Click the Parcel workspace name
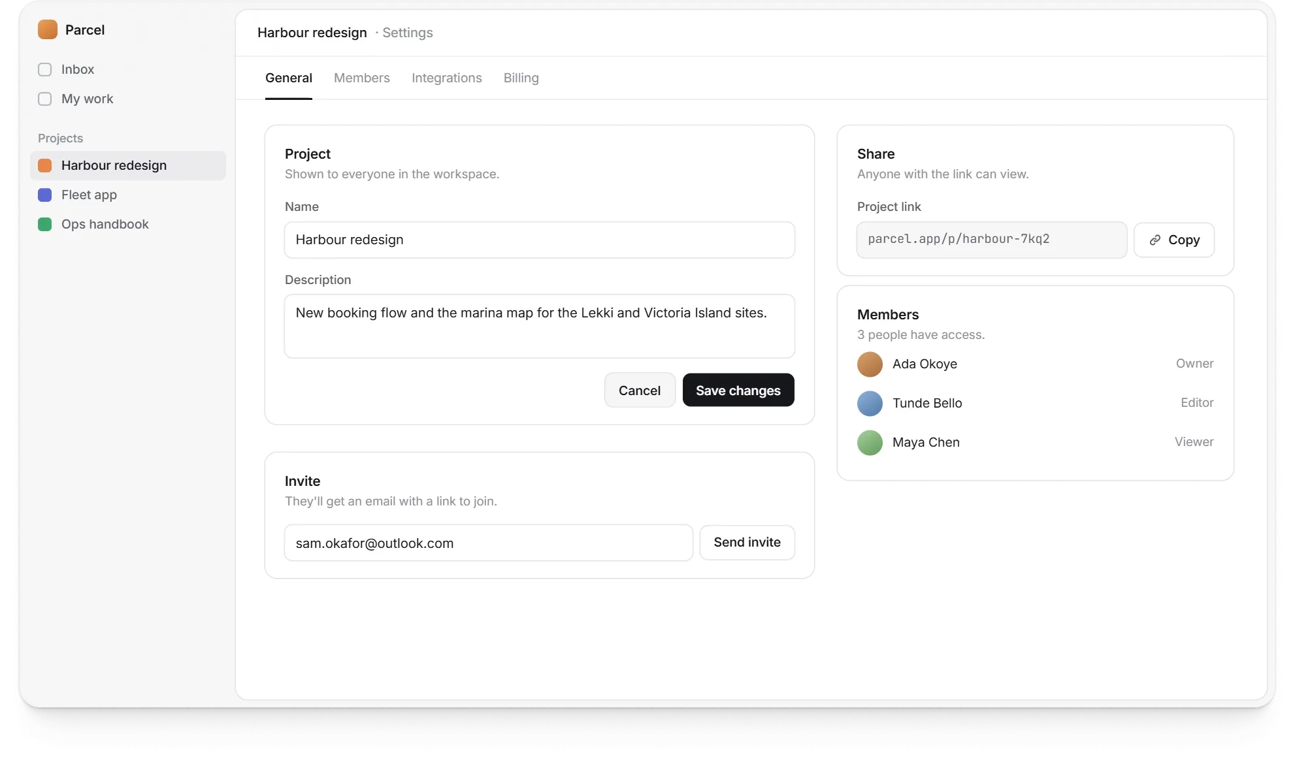This screenshot has width=1295, height=768. point(85,30)
